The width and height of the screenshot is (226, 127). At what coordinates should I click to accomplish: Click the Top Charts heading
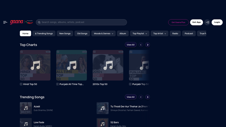click(28, 45)
